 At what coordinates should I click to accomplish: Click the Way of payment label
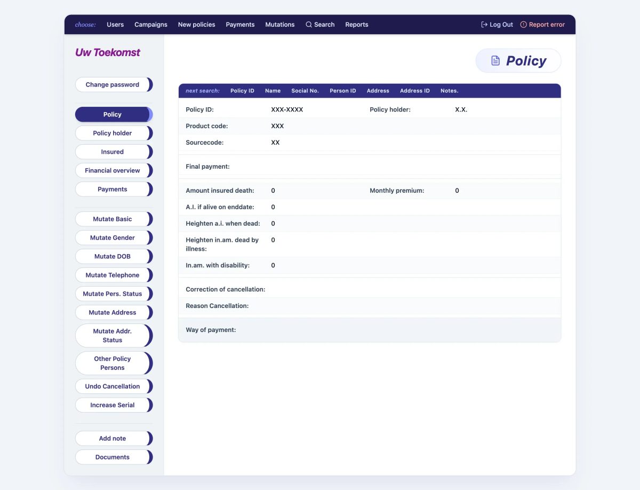point(211,330)
